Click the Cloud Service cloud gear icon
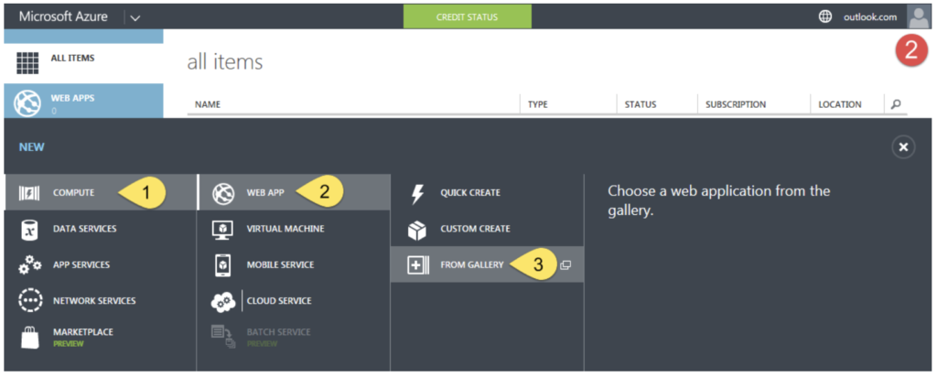This screenshot has height=377, width=937. pyautogui.click(x=224, y=302)
